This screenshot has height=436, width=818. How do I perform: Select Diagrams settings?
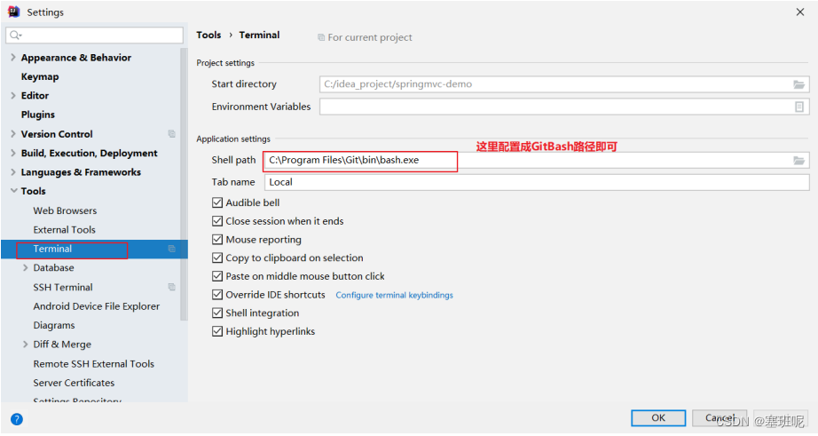pyautogui.click(x=54, y=326)
